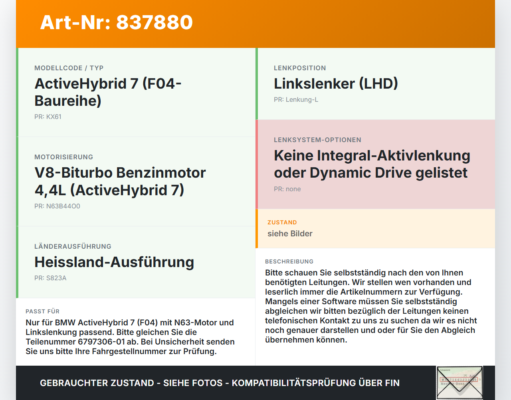This screenshot has width=511, height=400.
Task: Click the Gebrauchter Zustand footer banner text
Action: [x=220, y=383]
